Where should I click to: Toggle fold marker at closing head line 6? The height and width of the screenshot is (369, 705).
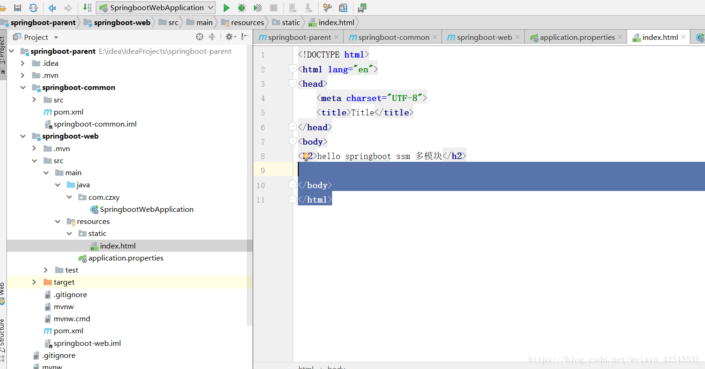pyautogui.click(x=292, y=126)
